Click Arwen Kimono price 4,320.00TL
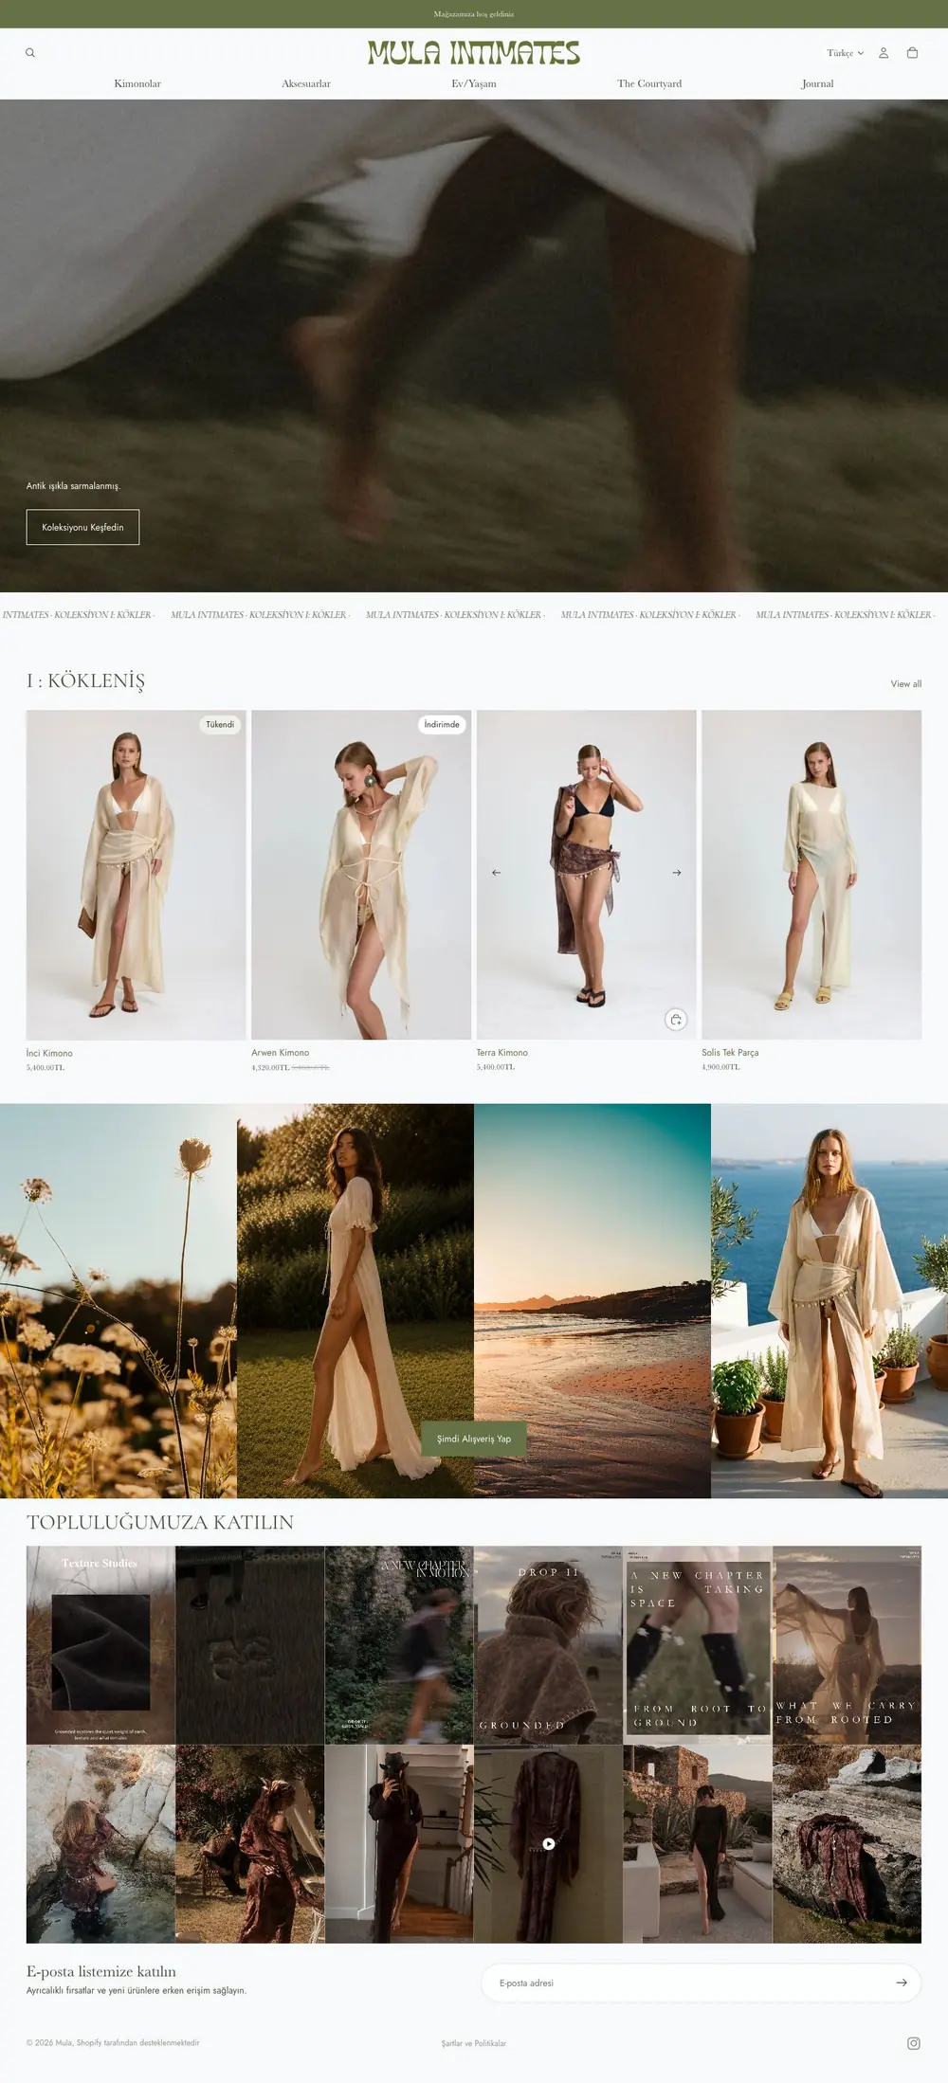 click(x=270, y=1067)
